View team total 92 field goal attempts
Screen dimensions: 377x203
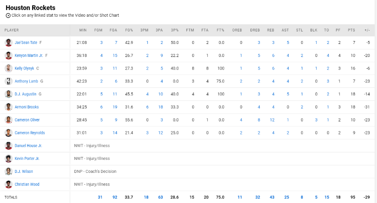115,197
